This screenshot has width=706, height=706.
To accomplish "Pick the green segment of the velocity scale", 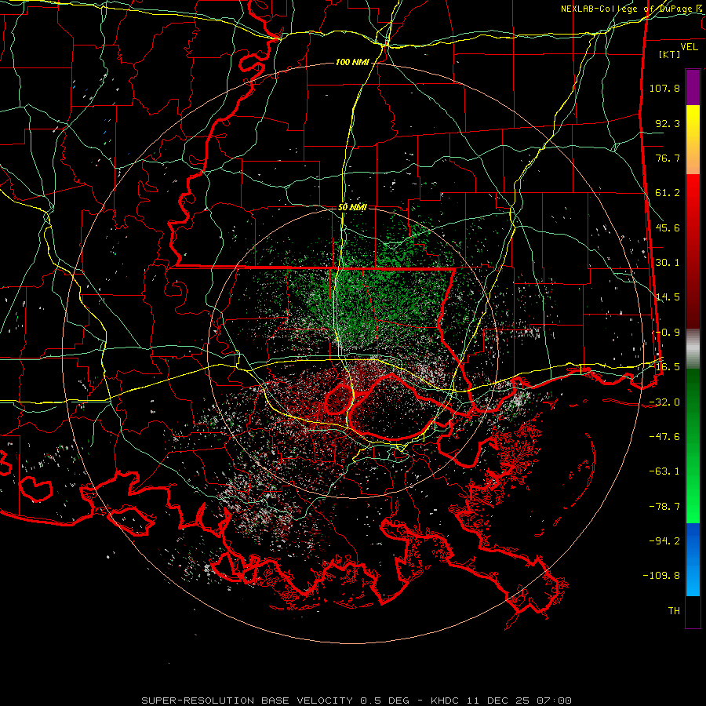I will point(693,446).
